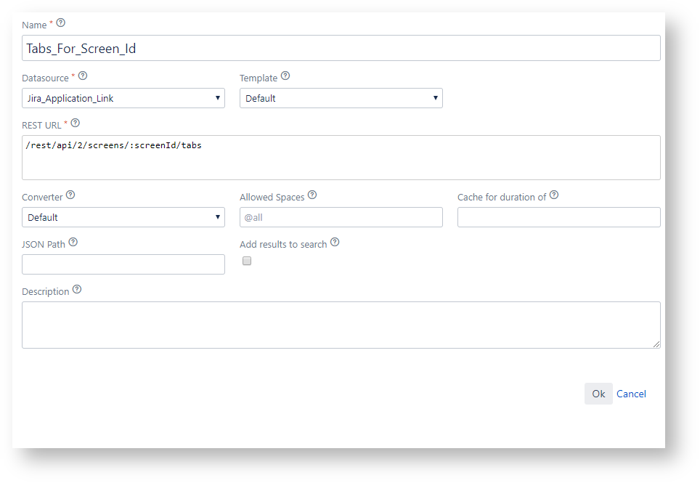Image resolution: width=700 pixels, height=483 pixels.
Task: Click the Description help icon
Action: tap(78, 289)
